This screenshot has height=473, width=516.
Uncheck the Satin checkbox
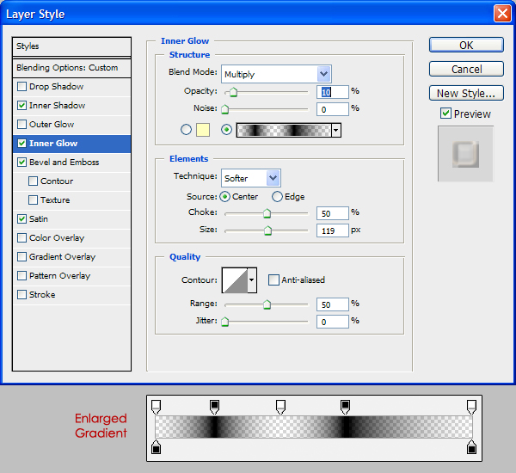(21, 219)
